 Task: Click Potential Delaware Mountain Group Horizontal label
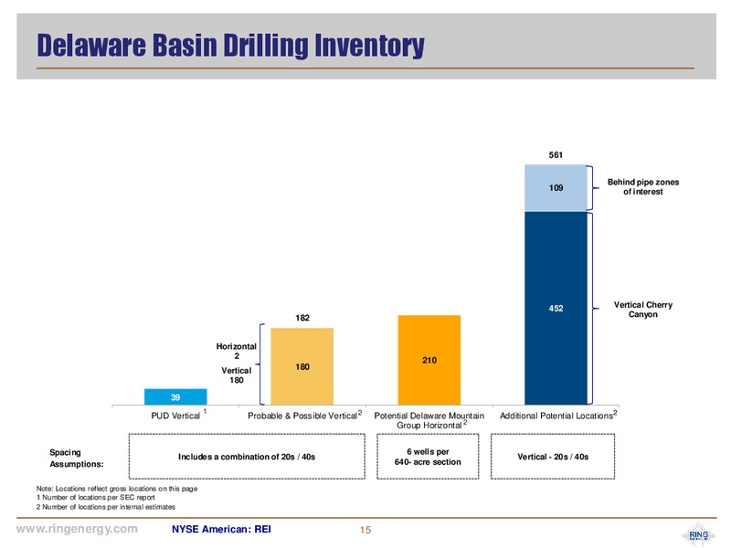coord(429,420)
